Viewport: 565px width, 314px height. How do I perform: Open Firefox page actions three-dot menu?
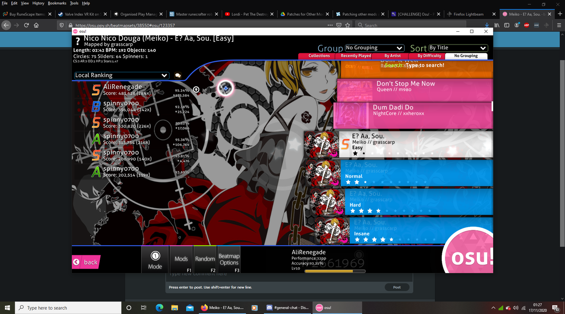pyautogui.click(x=330, y=25)
